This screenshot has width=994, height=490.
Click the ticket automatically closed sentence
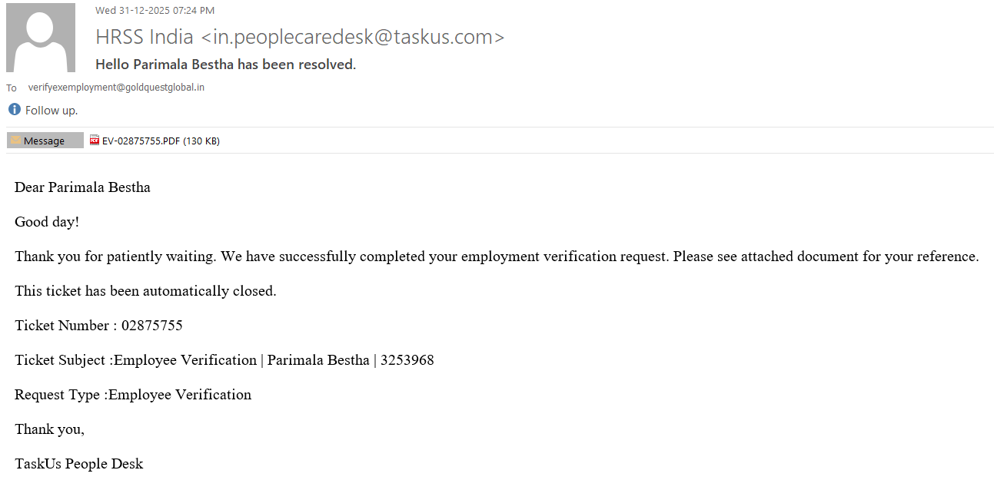pyautogui.click(x=145, y=291)
